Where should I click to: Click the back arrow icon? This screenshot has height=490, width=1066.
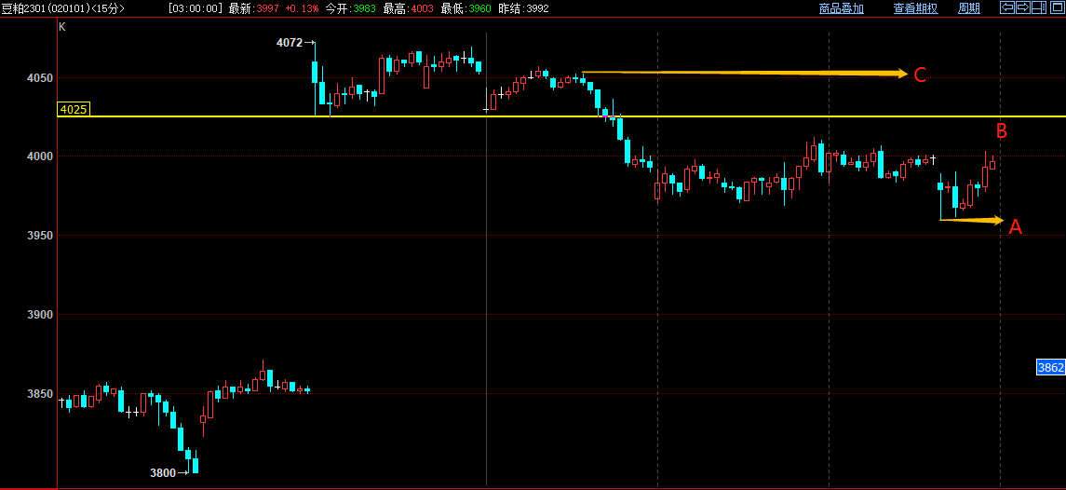[x=1007, y=7]
